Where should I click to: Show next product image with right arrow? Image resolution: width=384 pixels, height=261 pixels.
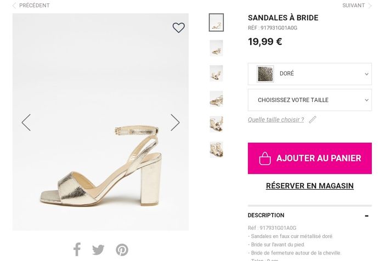click(x=175, y=122)
